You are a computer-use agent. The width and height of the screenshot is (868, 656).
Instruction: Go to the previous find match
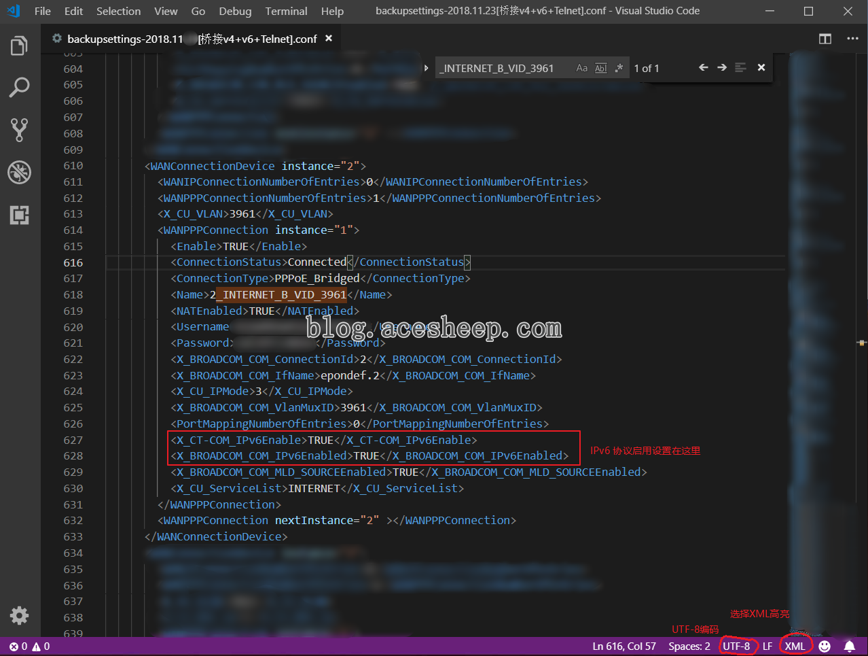point(704,67)
